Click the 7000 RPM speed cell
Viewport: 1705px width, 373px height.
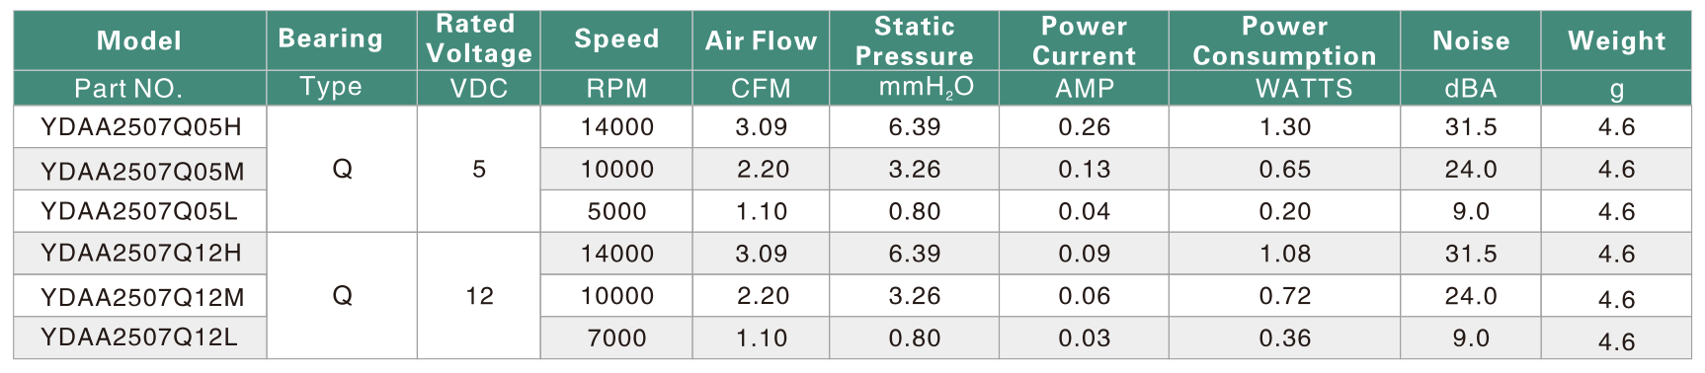coord(617,338)
